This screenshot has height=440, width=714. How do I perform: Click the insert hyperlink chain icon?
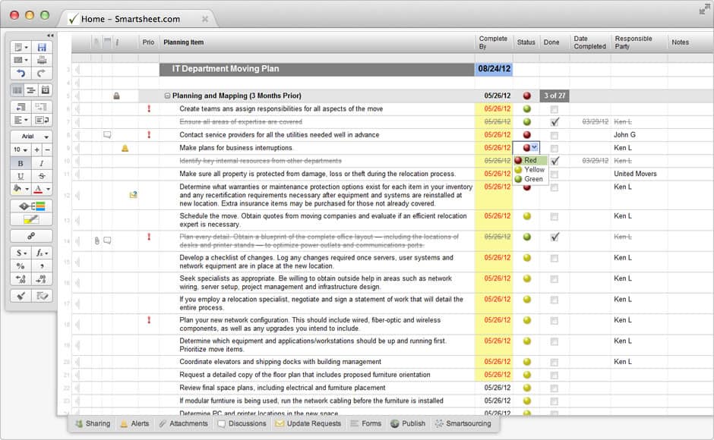(31, 236)
